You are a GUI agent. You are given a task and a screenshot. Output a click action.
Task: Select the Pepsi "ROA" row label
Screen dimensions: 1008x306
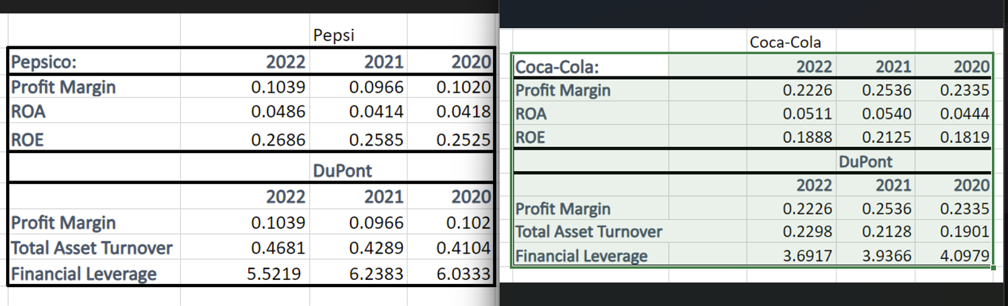point(28,112)
